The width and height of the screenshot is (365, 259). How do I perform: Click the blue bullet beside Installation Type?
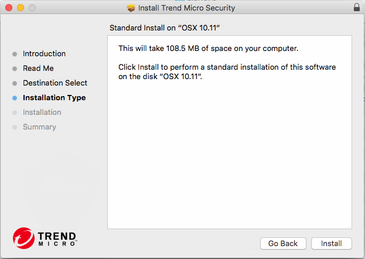(15, 98)
